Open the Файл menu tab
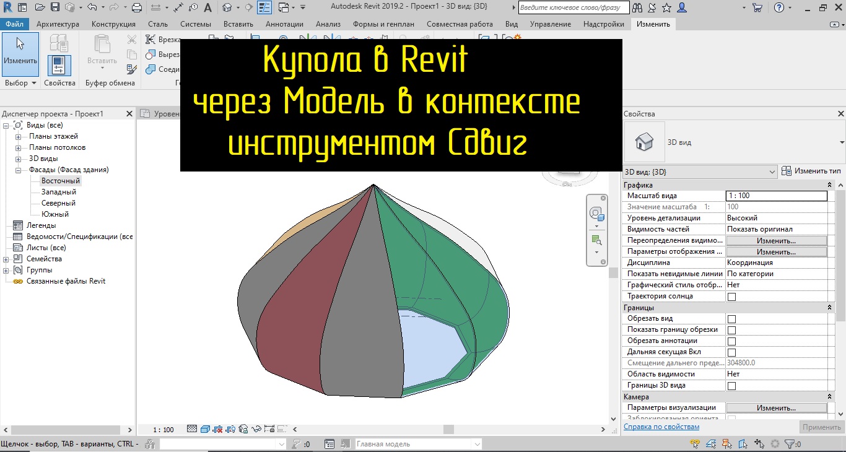The height and width of the screenshot is (452, 846). point(14,24)
